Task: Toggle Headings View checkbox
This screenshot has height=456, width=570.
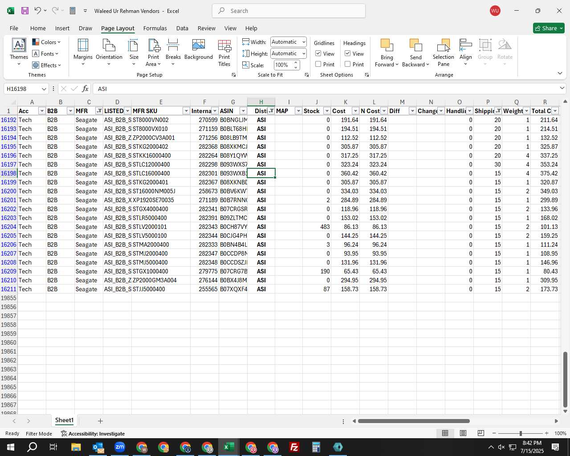Action: coord(347,53)
